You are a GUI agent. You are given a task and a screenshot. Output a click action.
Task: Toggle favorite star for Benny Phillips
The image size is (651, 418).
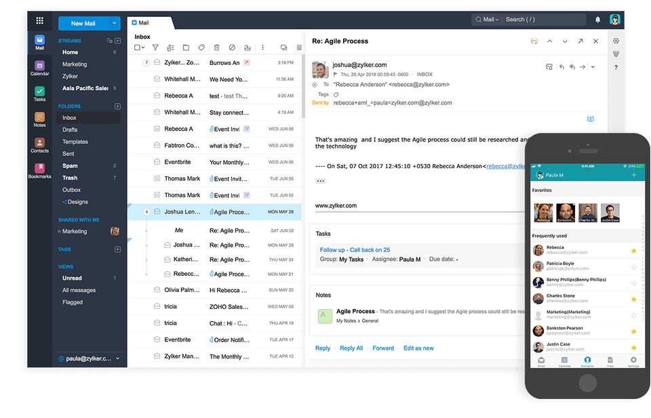(x=633, y=283)
